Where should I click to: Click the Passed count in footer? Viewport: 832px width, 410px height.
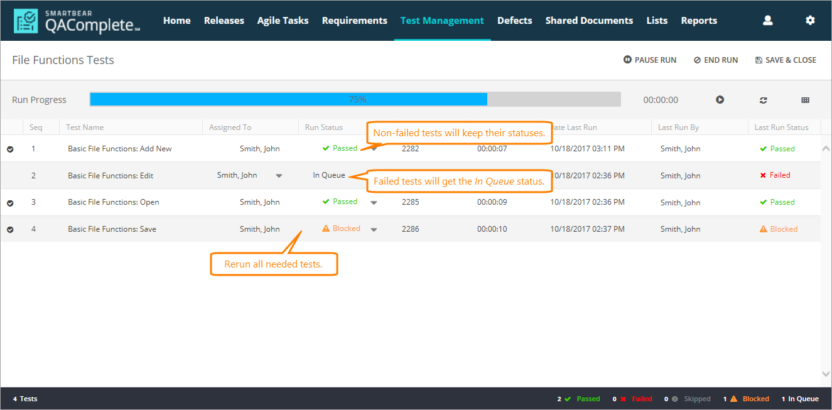point(578,399)
